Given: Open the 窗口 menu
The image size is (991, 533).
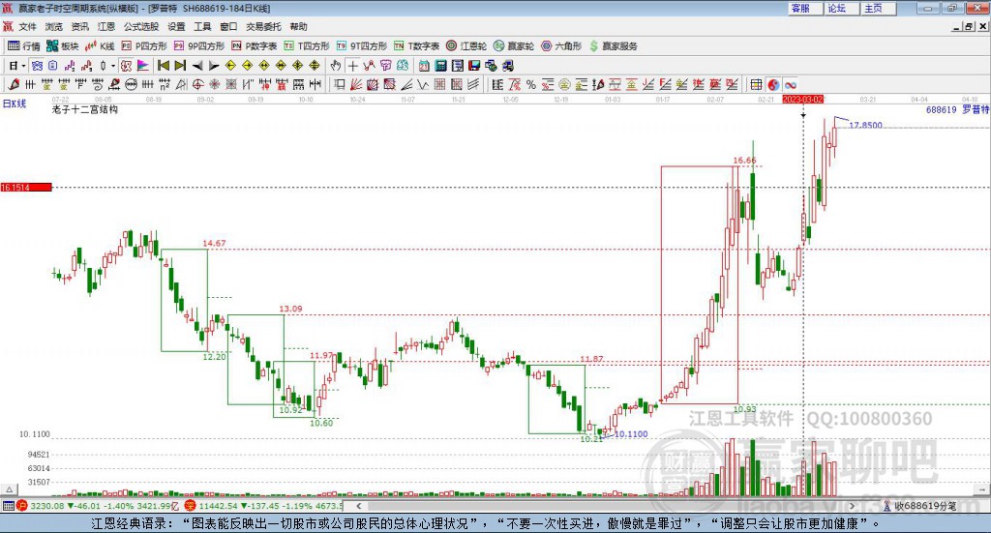Looking at the screenshot, I should click(x=228, y=26).
